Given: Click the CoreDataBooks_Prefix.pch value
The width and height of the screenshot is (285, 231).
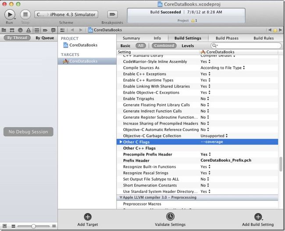Looking at the screenshot, I should pos(226,160).
